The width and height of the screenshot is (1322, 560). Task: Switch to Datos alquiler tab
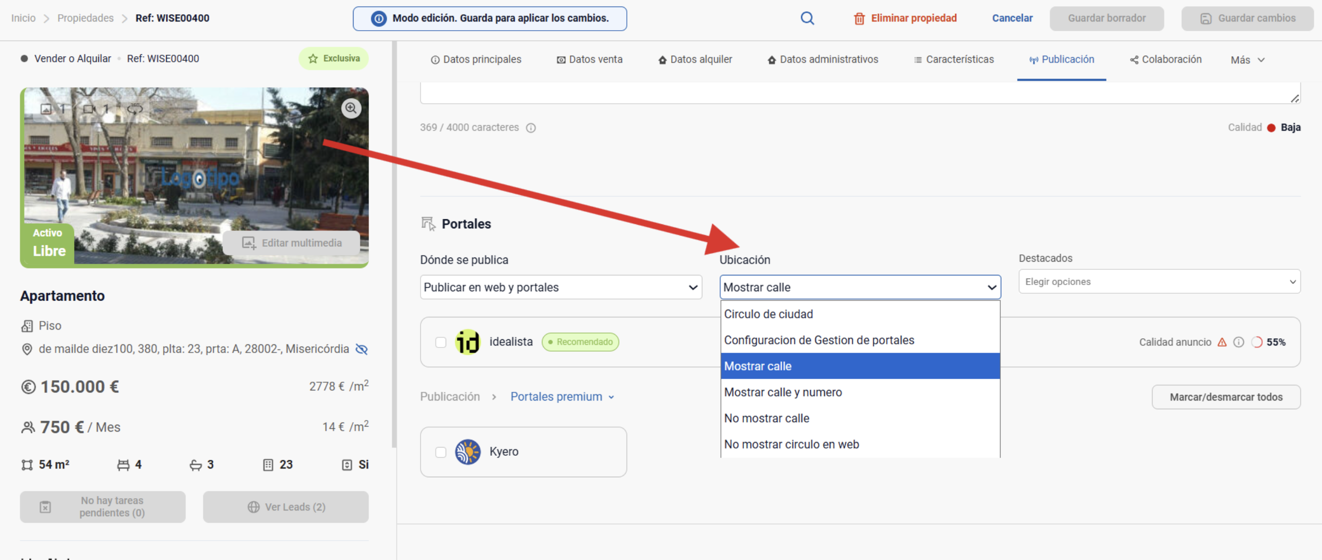695,60
